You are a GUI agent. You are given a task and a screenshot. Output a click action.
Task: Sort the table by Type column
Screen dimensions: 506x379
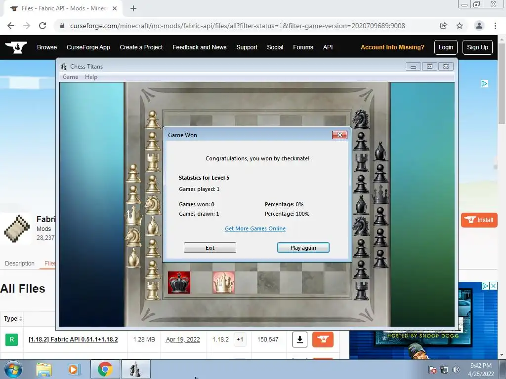[13, 319]
